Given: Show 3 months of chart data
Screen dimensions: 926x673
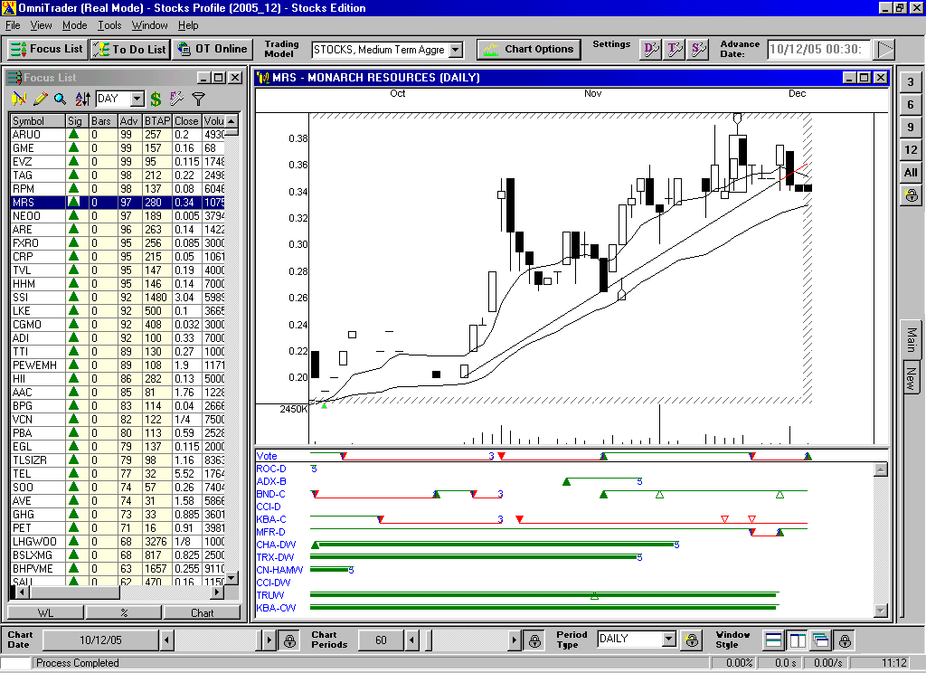Looking at the screenshot, I should point(911,82).
